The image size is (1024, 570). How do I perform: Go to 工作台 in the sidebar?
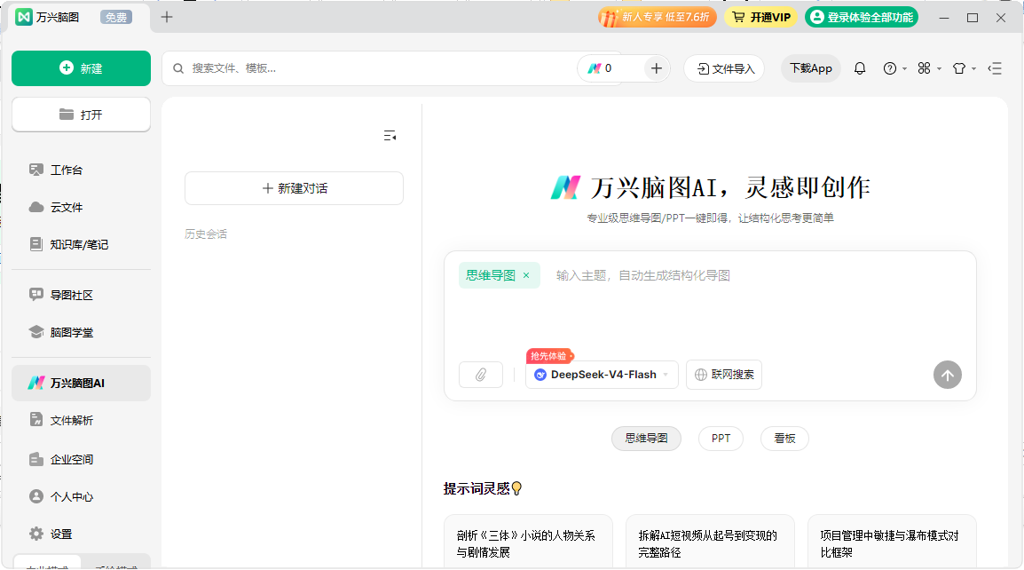point(81,170)
